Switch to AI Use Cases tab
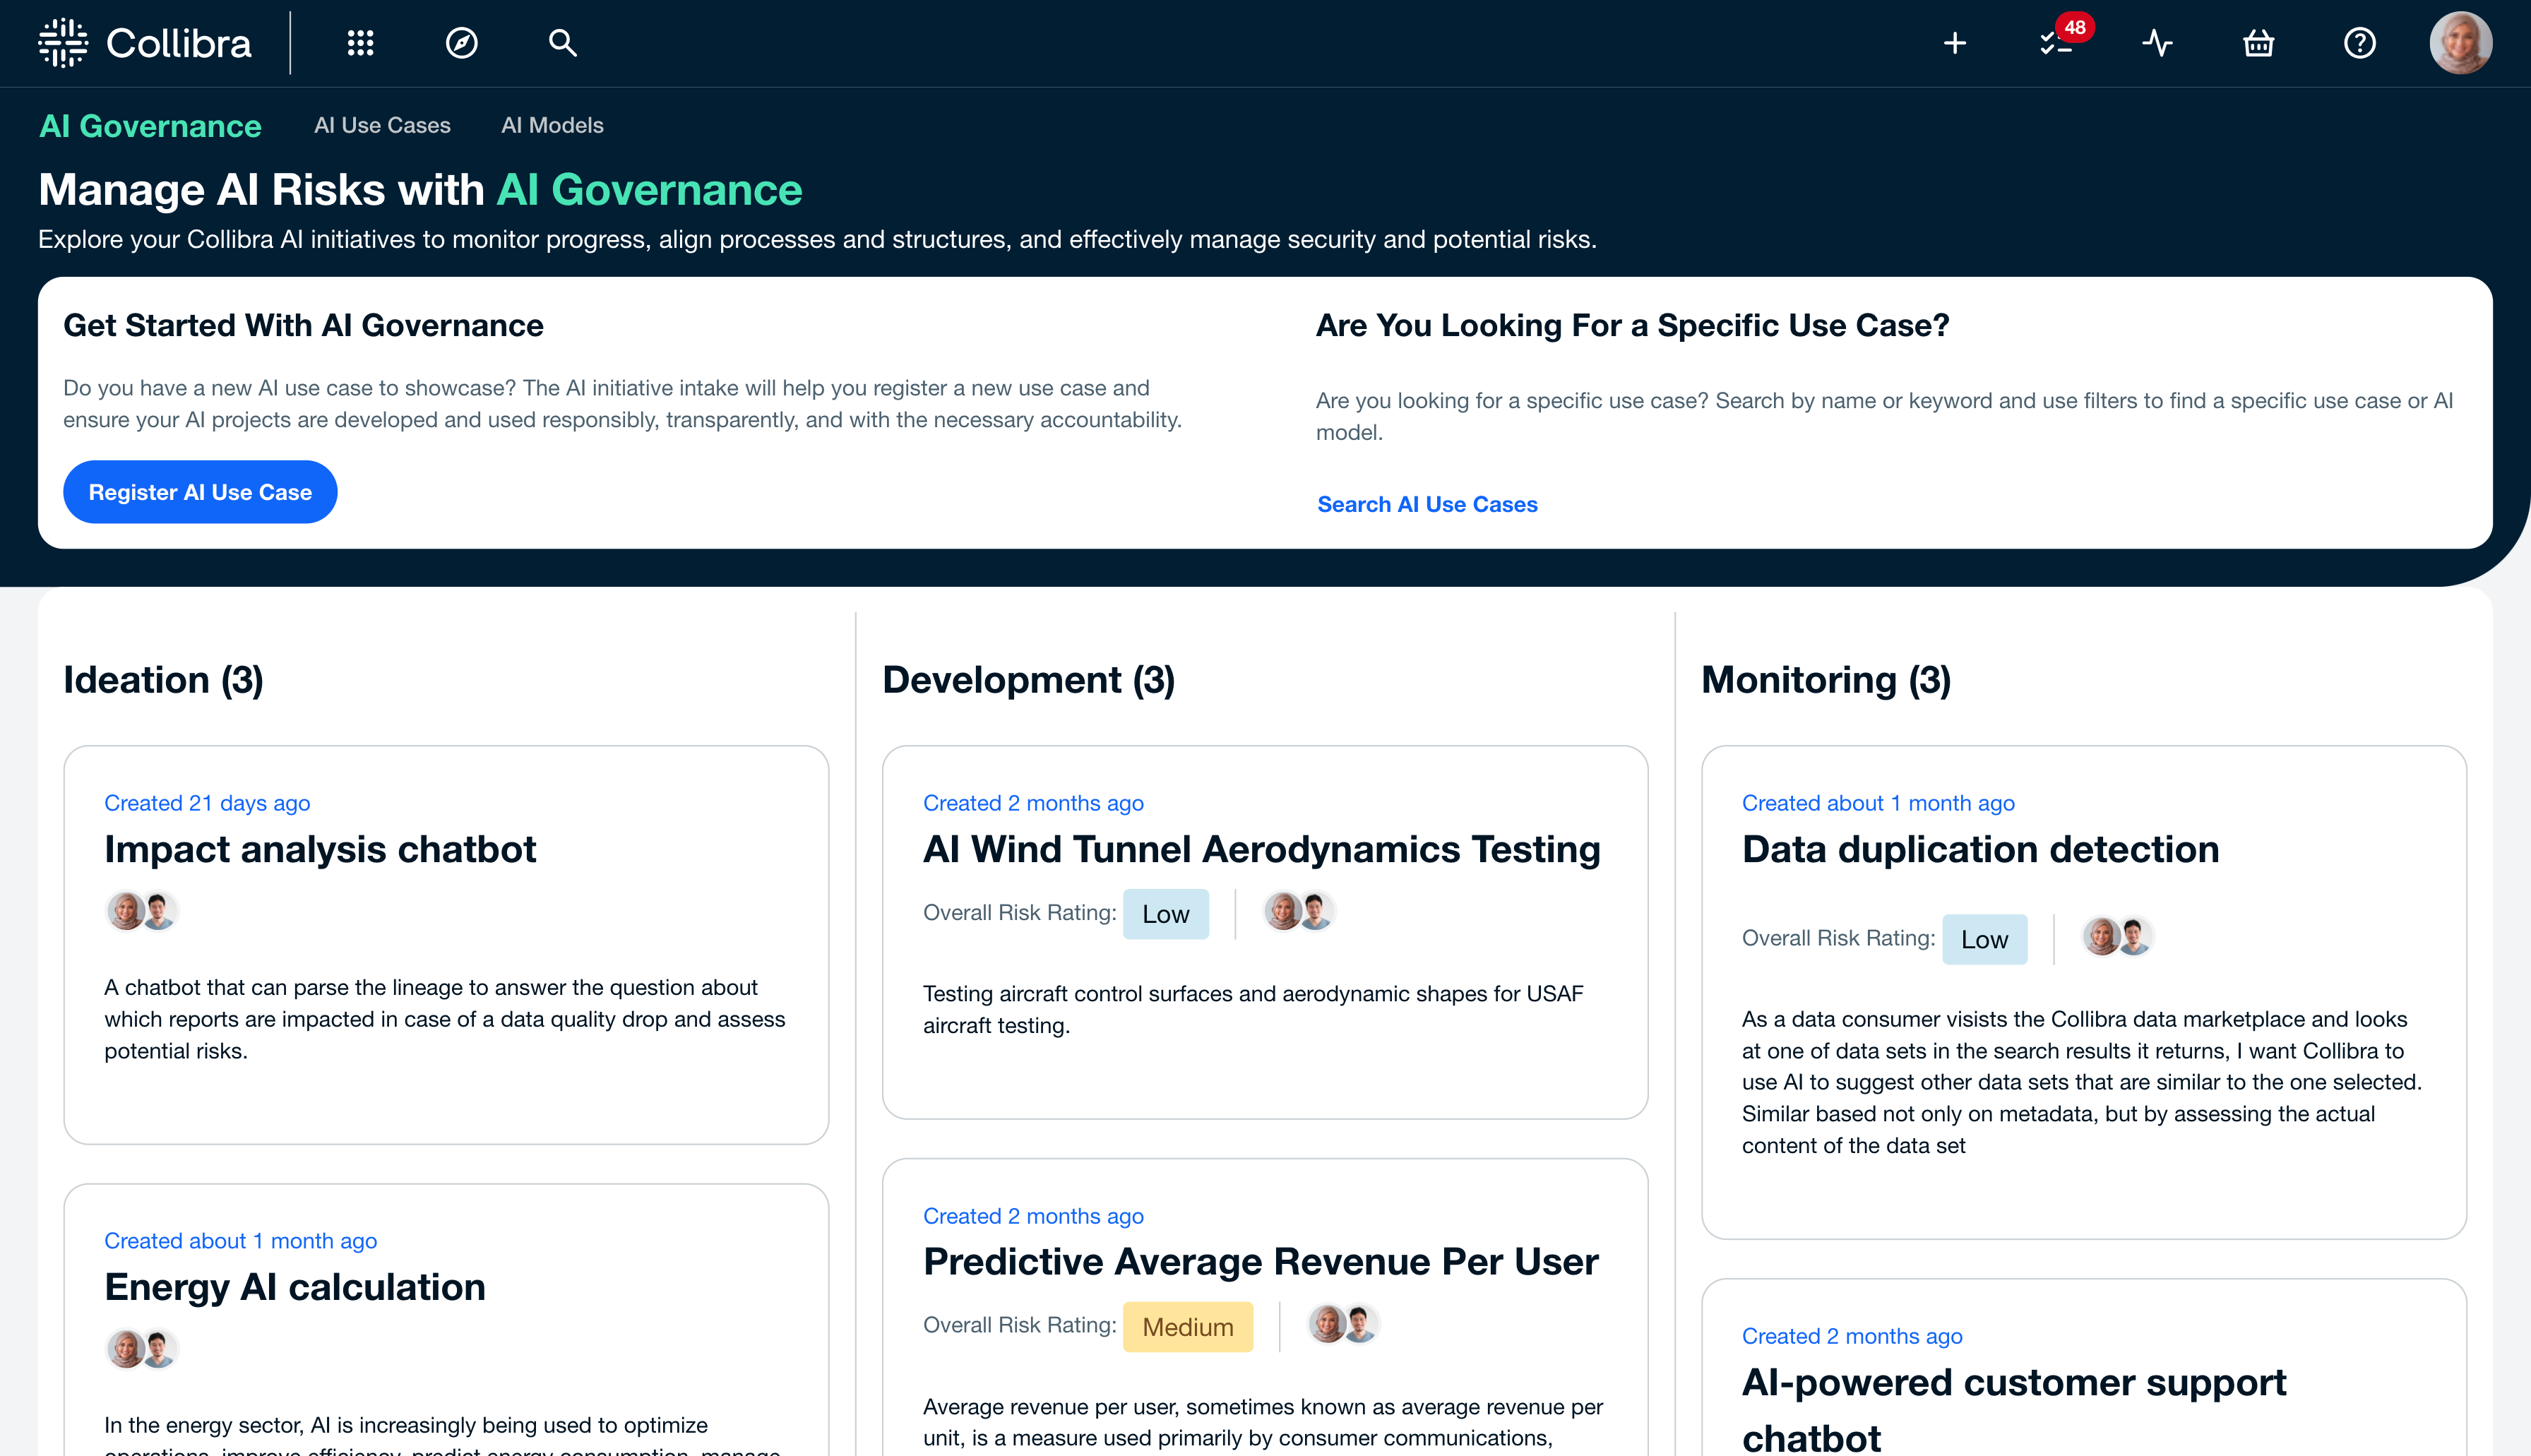The height and width of the screenshot is (1456, 2531). click(x=382, y=125)
